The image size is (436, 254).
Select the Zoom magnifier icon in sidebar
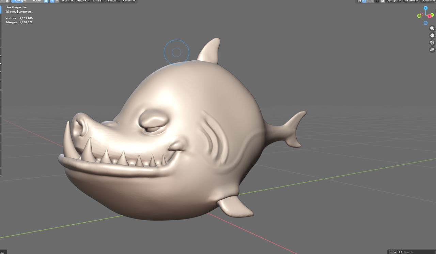[432, 28]
